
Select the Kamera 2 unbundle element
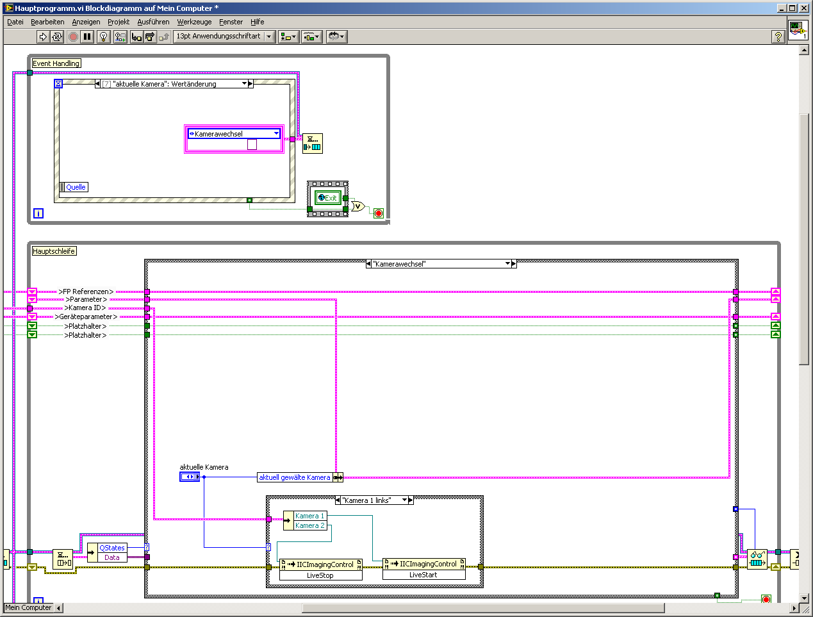click(310, 525)
